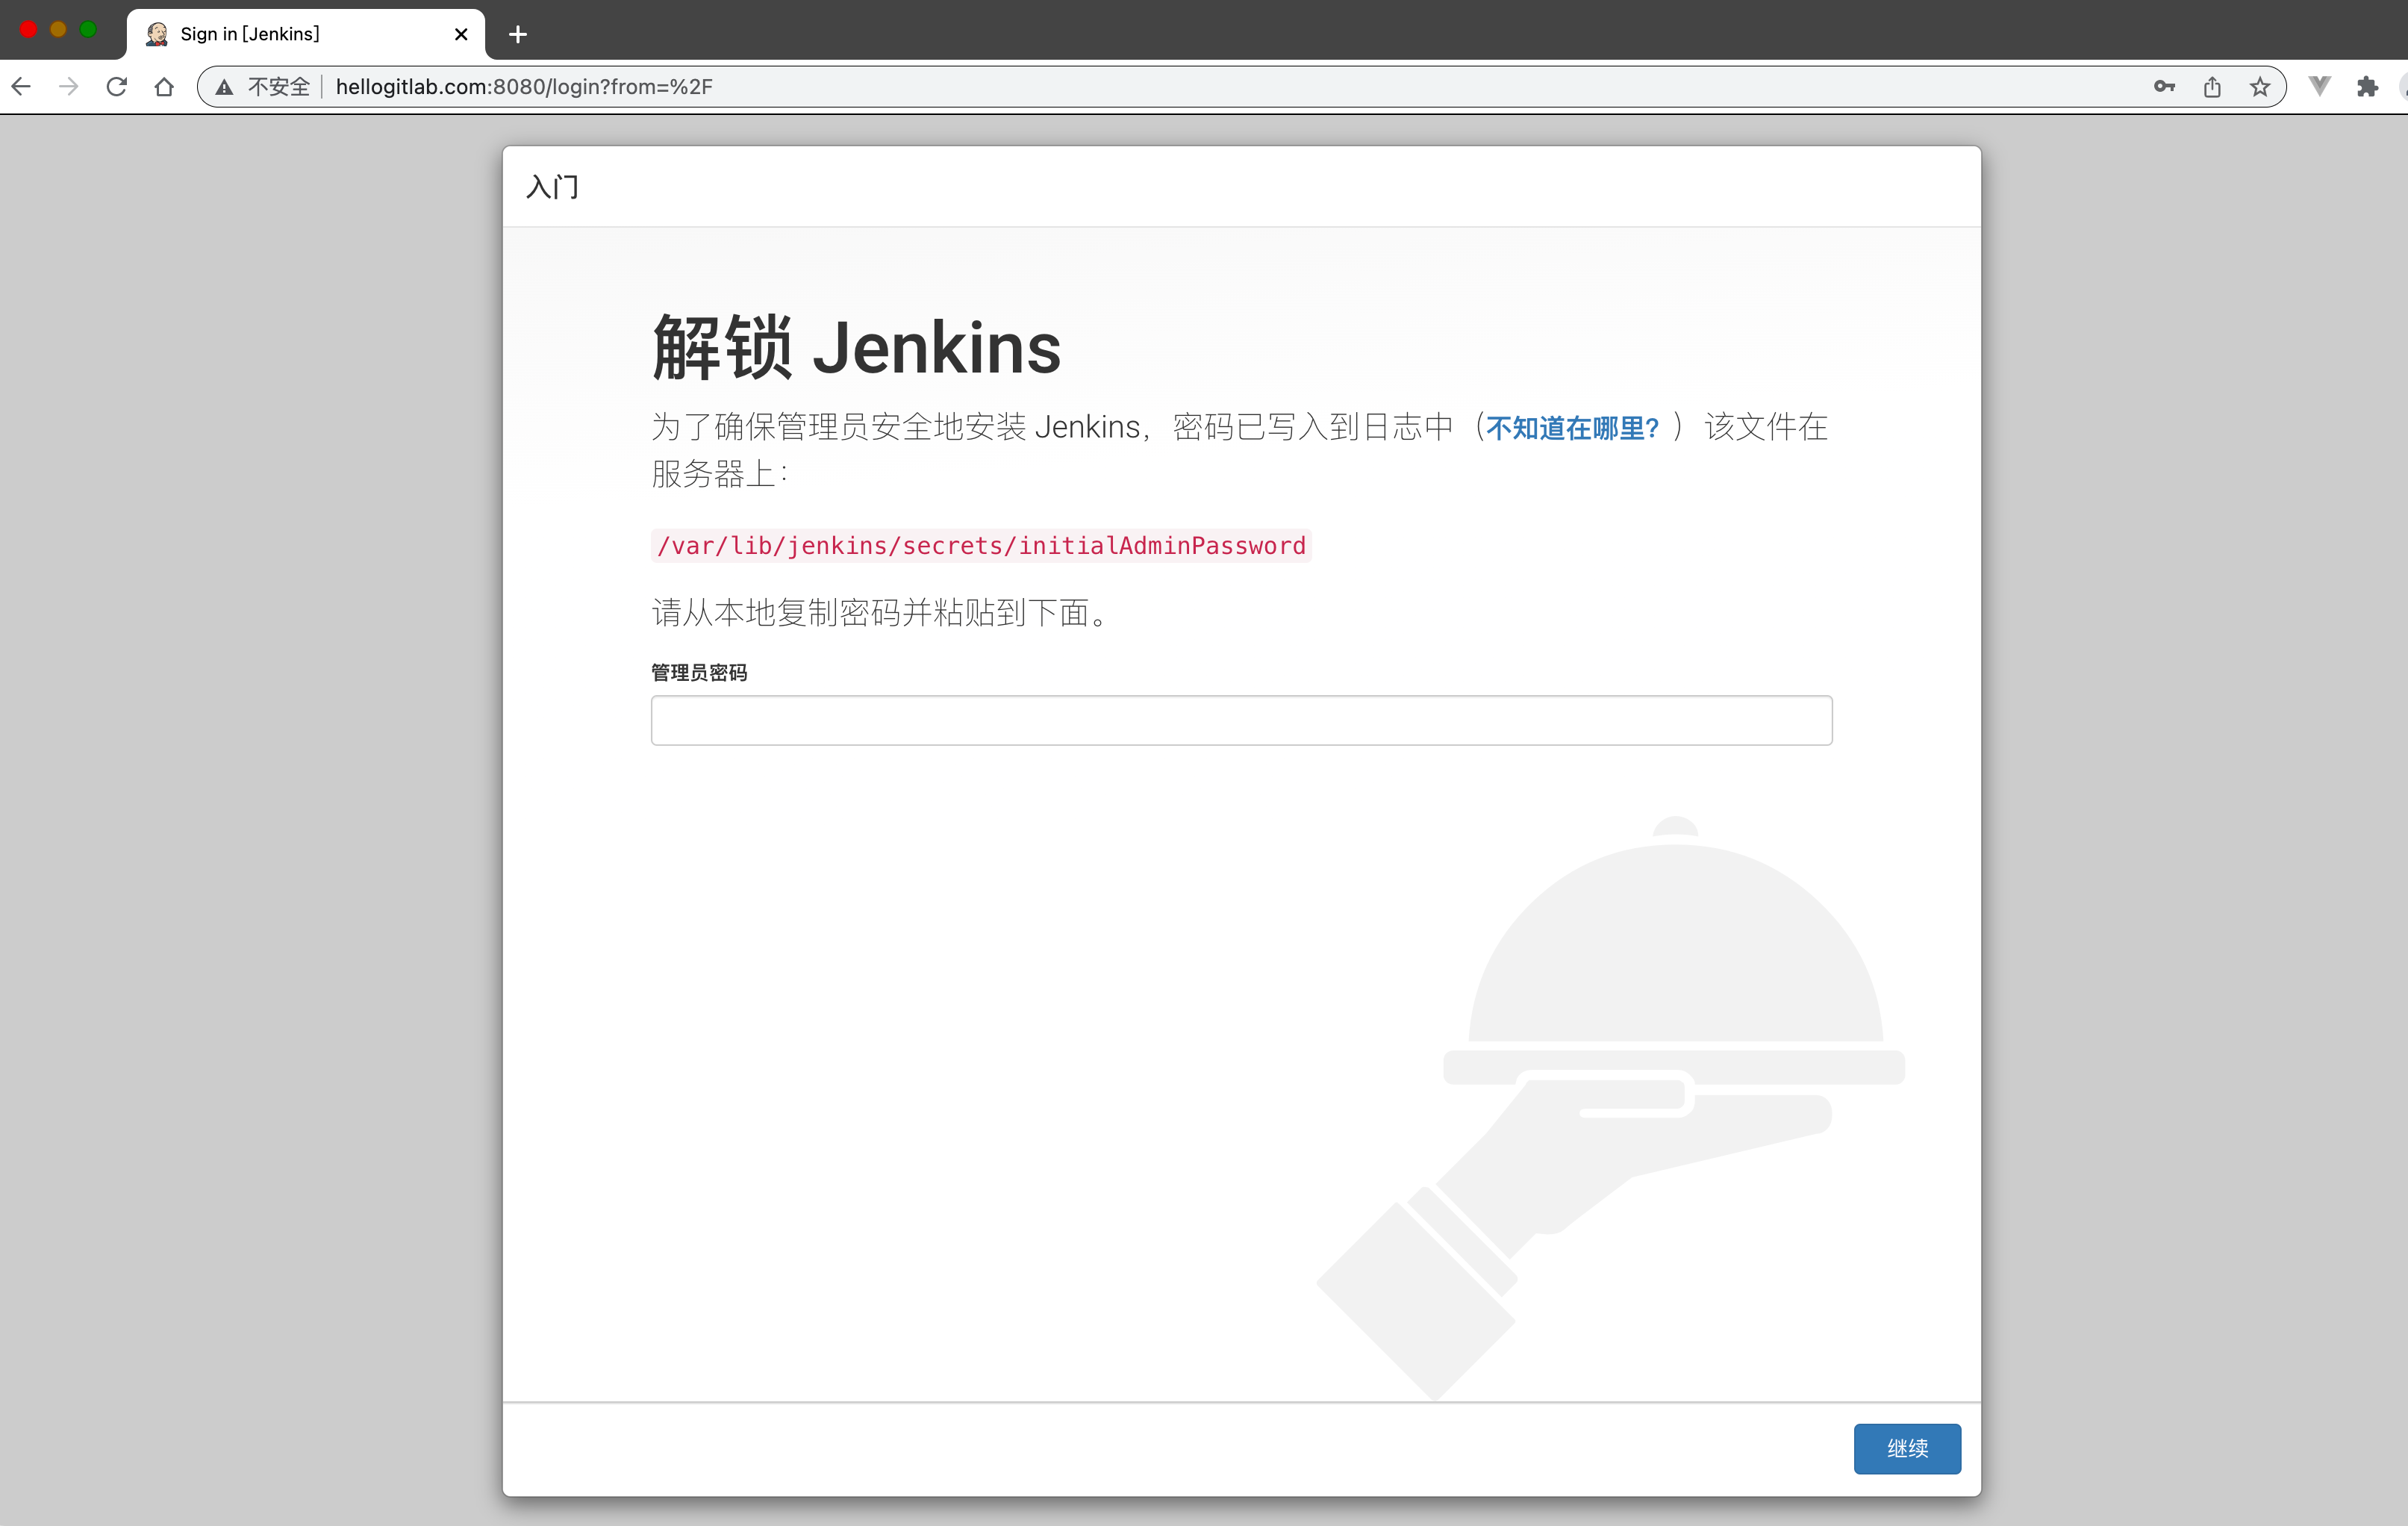Click the not-secure warning icon

click(225, 87)
